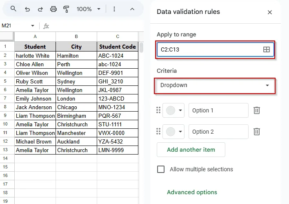Open the three-dot more options menu
Image resolution: width=289 pixels, height=204 pixels.
pyautogui.click(x=114, y=9)
